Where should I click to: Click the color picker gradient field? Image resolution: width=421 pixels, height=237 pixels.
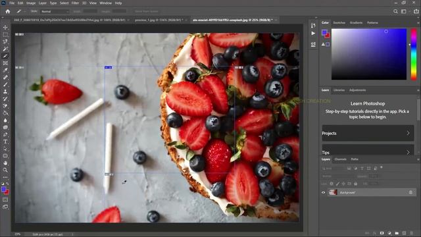(x=369, y=54)
